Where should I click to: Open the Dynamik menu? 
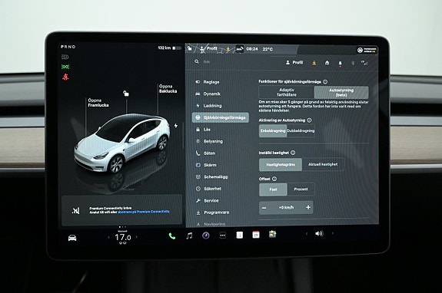tap(208, 94)
